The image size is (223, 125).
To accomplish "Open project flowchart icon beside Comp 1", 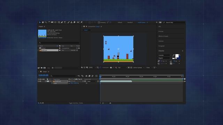I will click(x=79, y=48).
